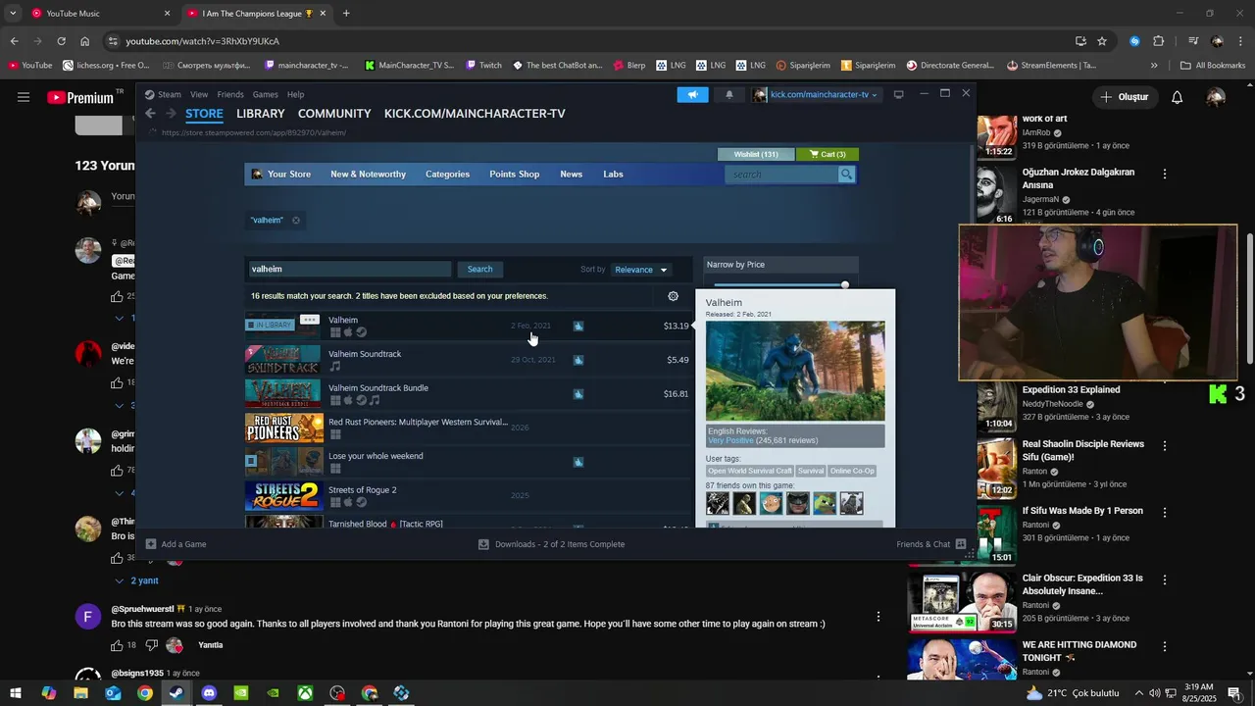Open Twitch bookmark in bookmarks bar
This screenshot has height=706, width=1255.
coord(483,66)
